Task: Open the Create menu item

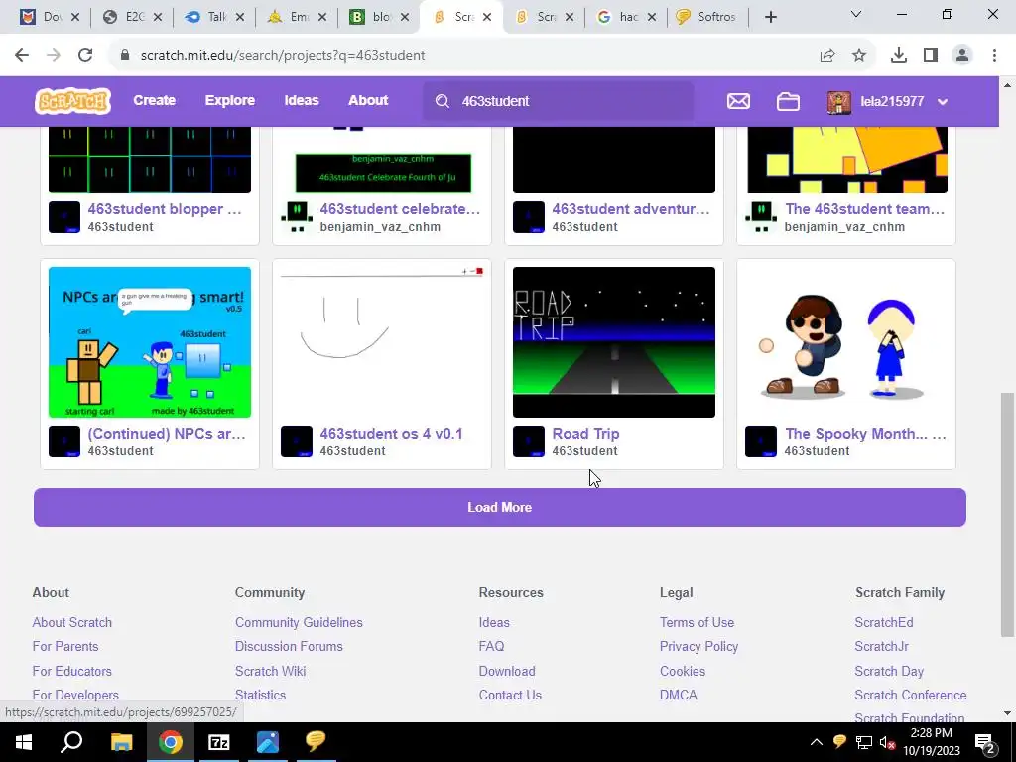Action: coord(154,100)
